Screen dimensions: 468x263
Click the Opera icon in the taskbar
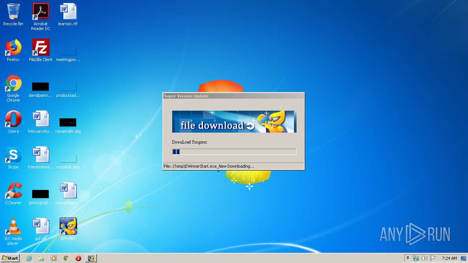[x=78, y=258]
